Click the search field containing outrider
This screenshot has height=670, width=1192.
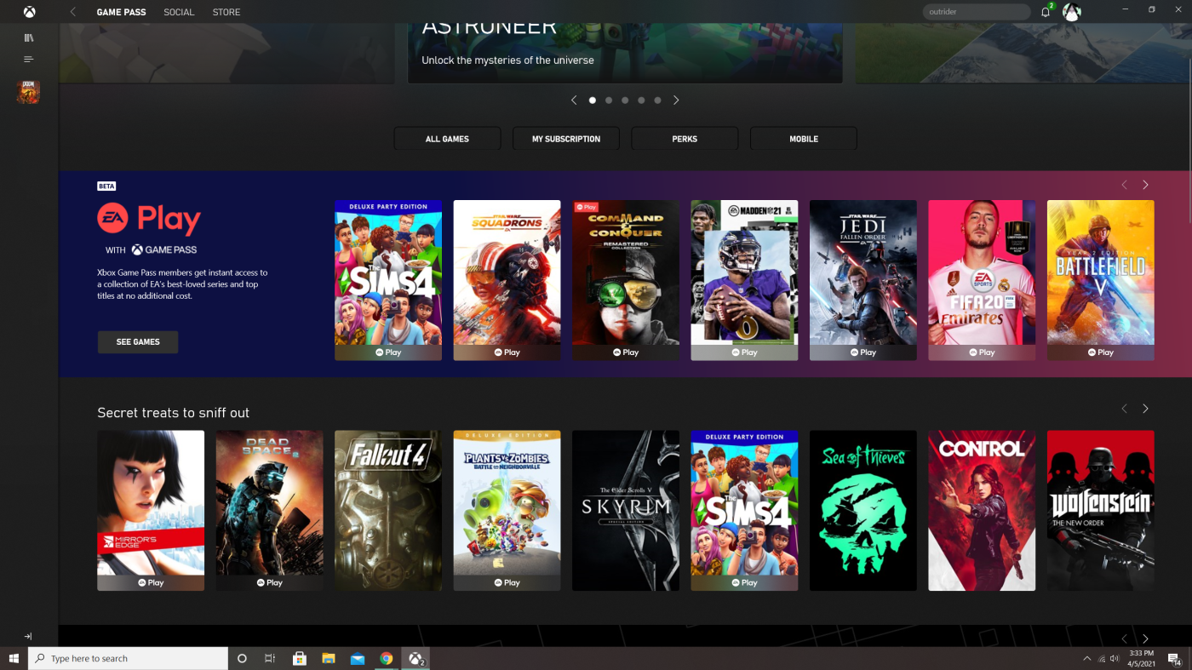976,12
